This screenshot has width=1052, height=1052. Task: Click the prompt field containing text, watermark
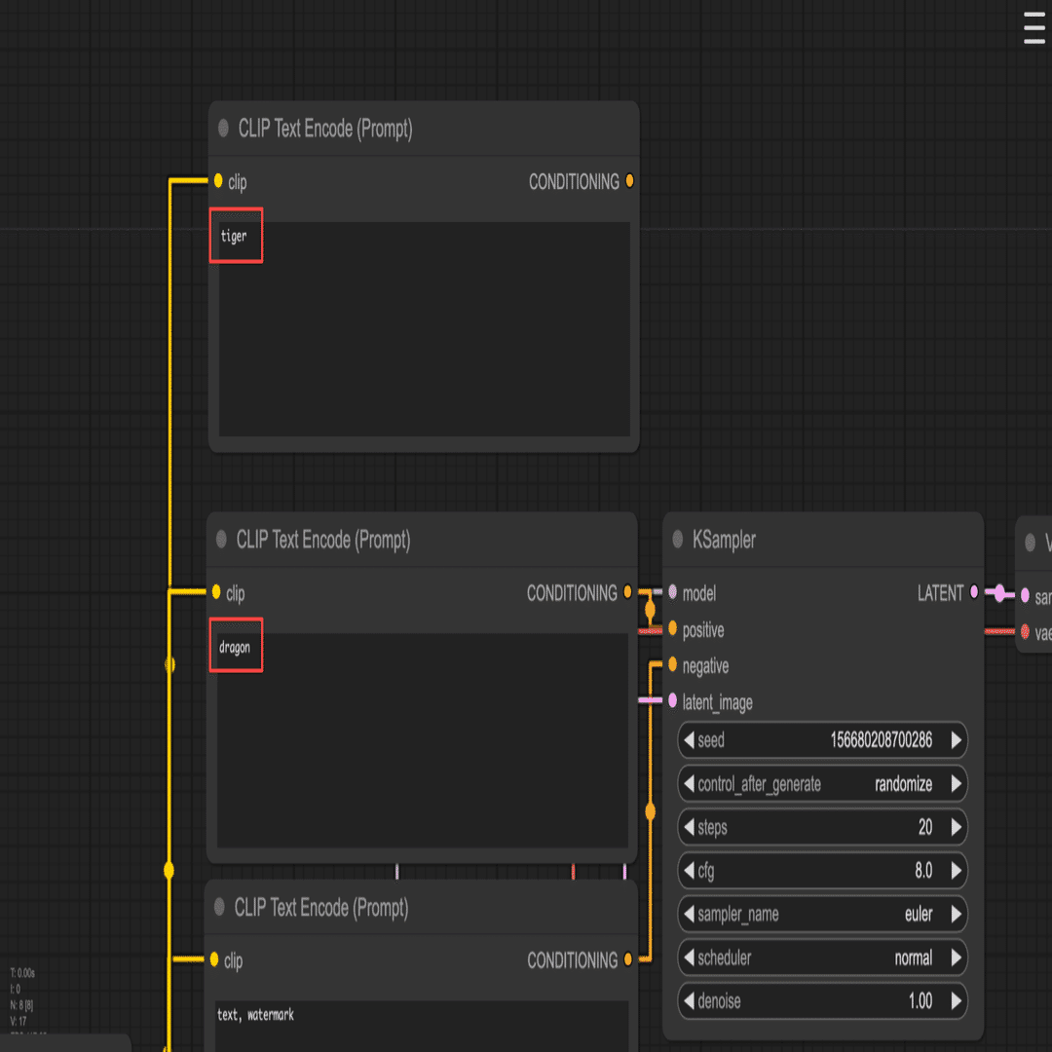pyautogui.click(x=422, y=1026)
